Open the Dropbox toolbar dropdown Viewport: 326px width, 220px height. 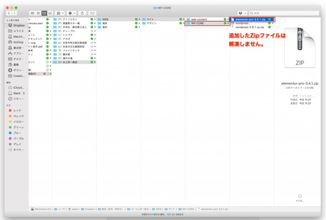point(242,13)
